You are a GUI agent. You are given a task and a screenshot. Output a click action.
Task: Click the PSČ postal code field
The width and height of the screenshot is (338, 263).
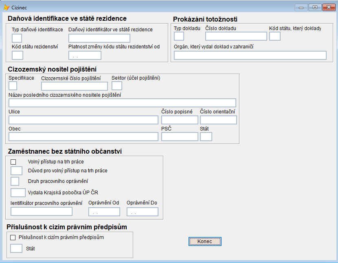pyautogui.click(x=180, y=137)
